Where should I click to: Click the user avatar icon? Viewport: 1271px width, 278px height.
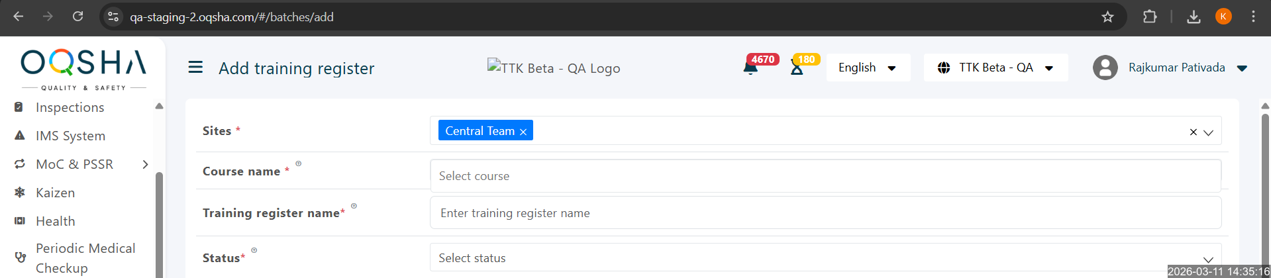tap(1105, 68)
